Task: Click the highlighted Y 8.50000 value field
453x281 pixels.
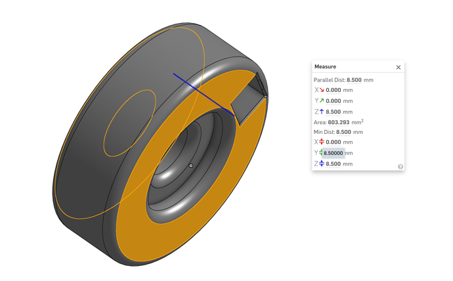Action: pos(333,153)
